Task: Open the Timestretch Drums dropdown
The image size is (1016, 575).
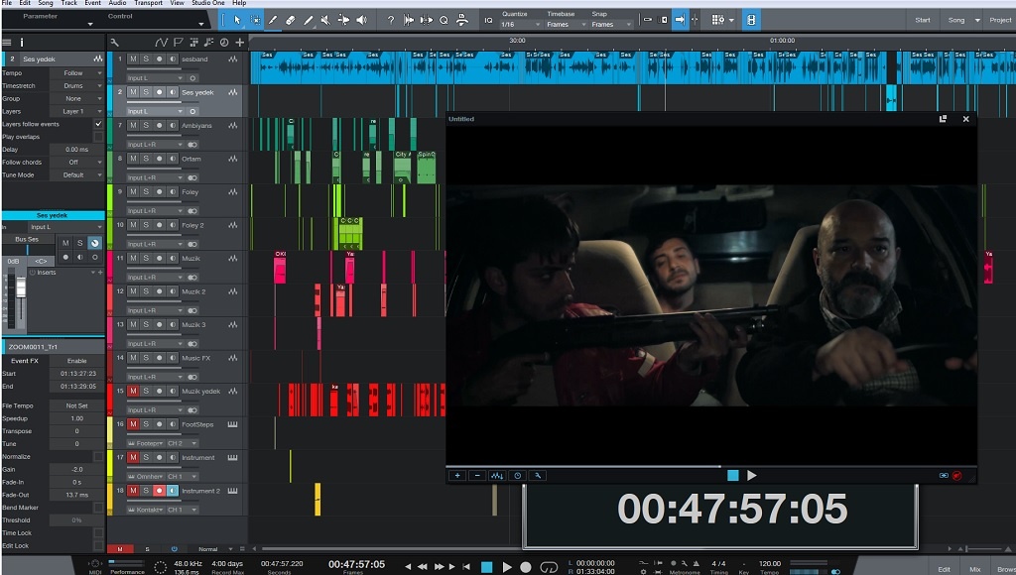Action: click(x=76, y=85)
